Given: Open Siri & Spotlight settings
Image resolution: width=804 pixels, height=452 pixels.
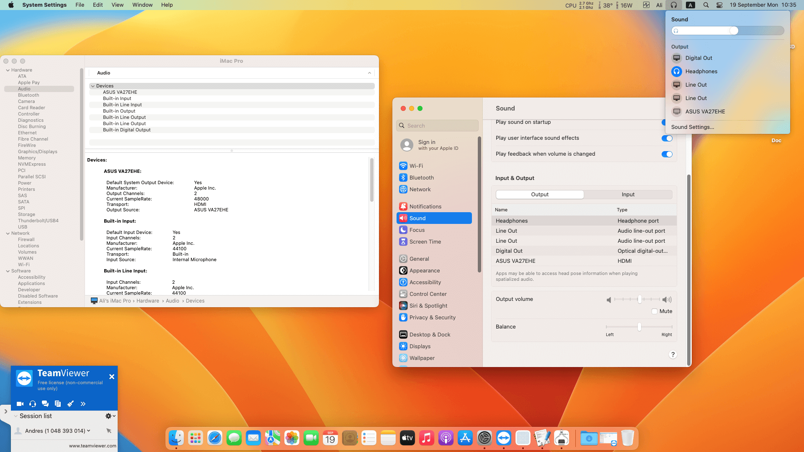Looking at the screenshot, I should pyautogui.click(x=428, y=306).
